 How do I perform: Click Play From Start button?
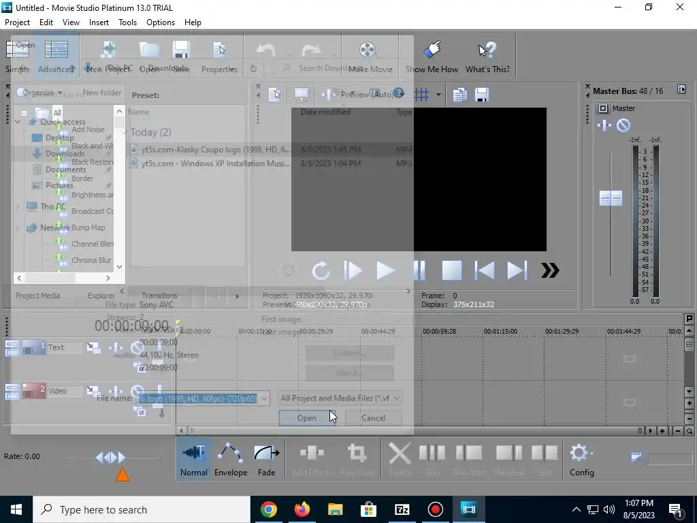pyautogui.click(x=353, y=270)
